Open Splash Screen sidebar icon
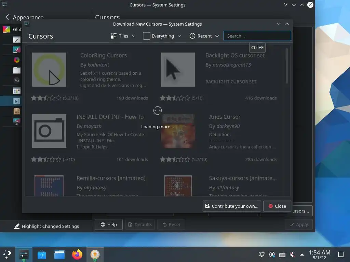350x262 pixels. tap(16, 121)
